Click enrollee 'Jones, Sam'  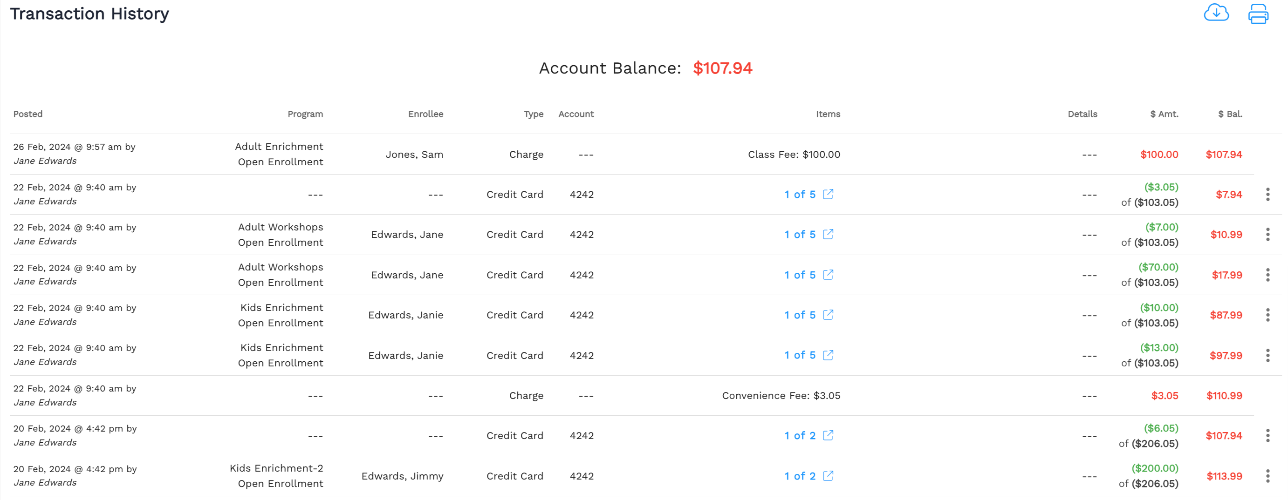point(414,155)
